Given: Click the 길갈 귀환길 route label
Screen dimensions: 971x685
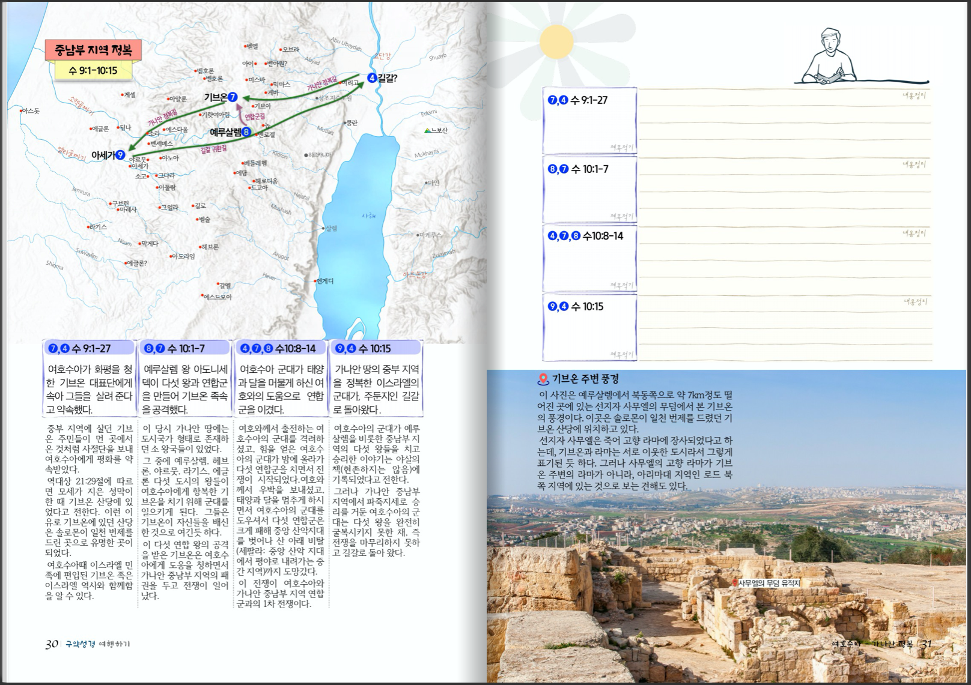Looking at the screenshot, I should [x=214, y=150].
